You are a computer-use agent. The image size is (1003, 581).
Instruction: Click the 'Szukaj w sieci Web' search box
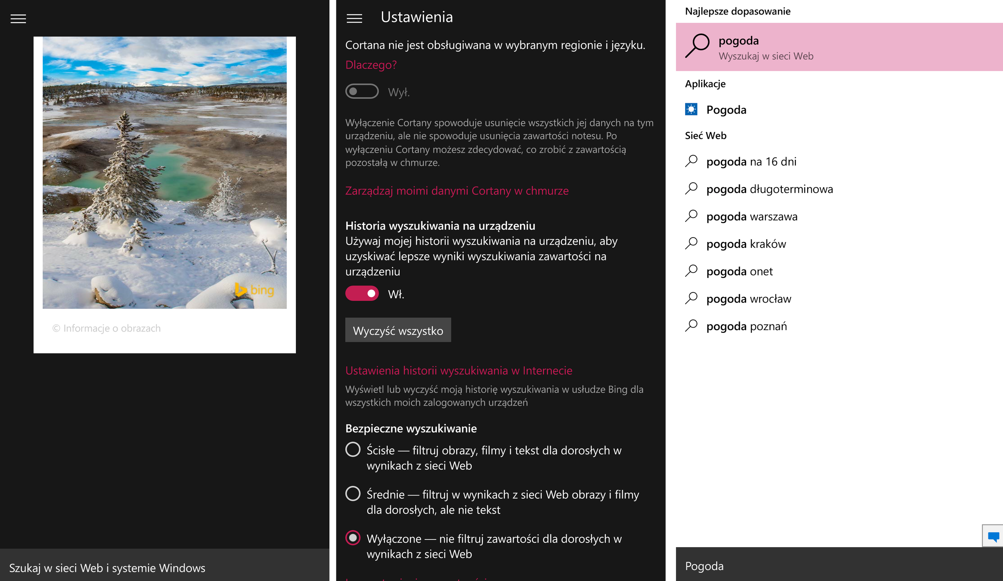coord(165,568)
